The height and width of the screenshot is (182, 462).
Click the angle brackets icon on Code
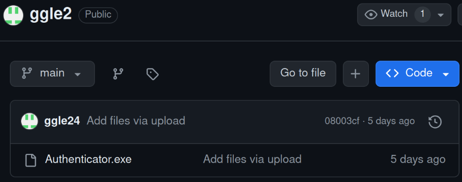(x=392, y=73)
